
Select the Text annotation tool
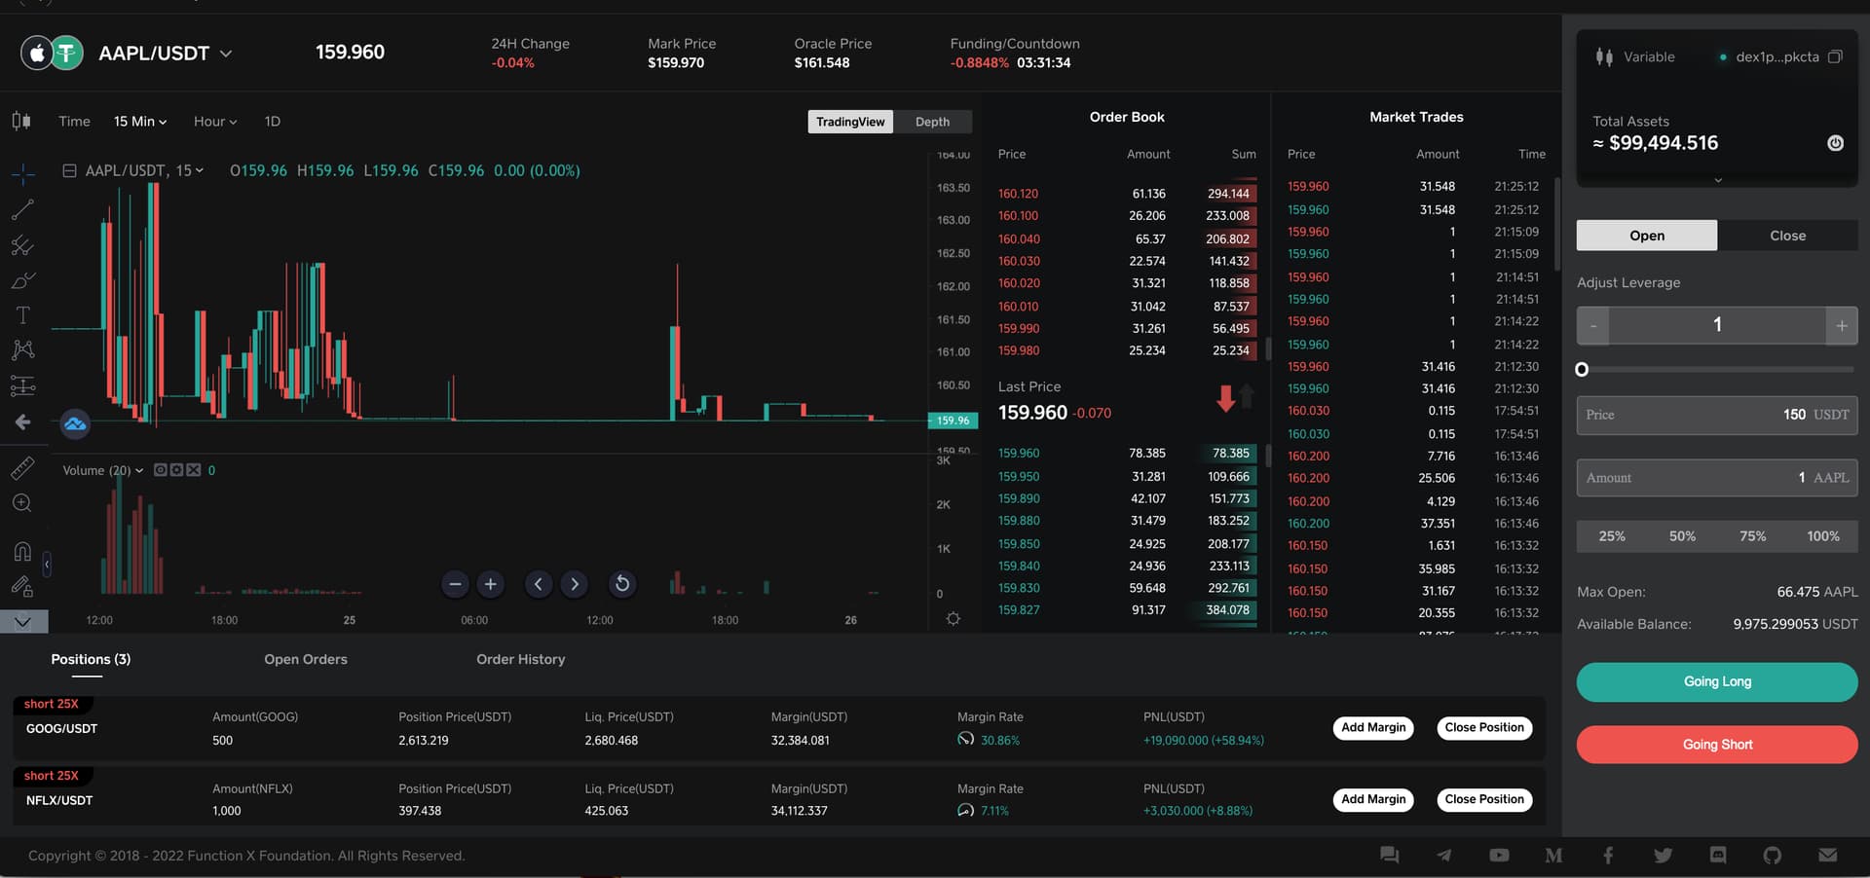click(22, 315)
